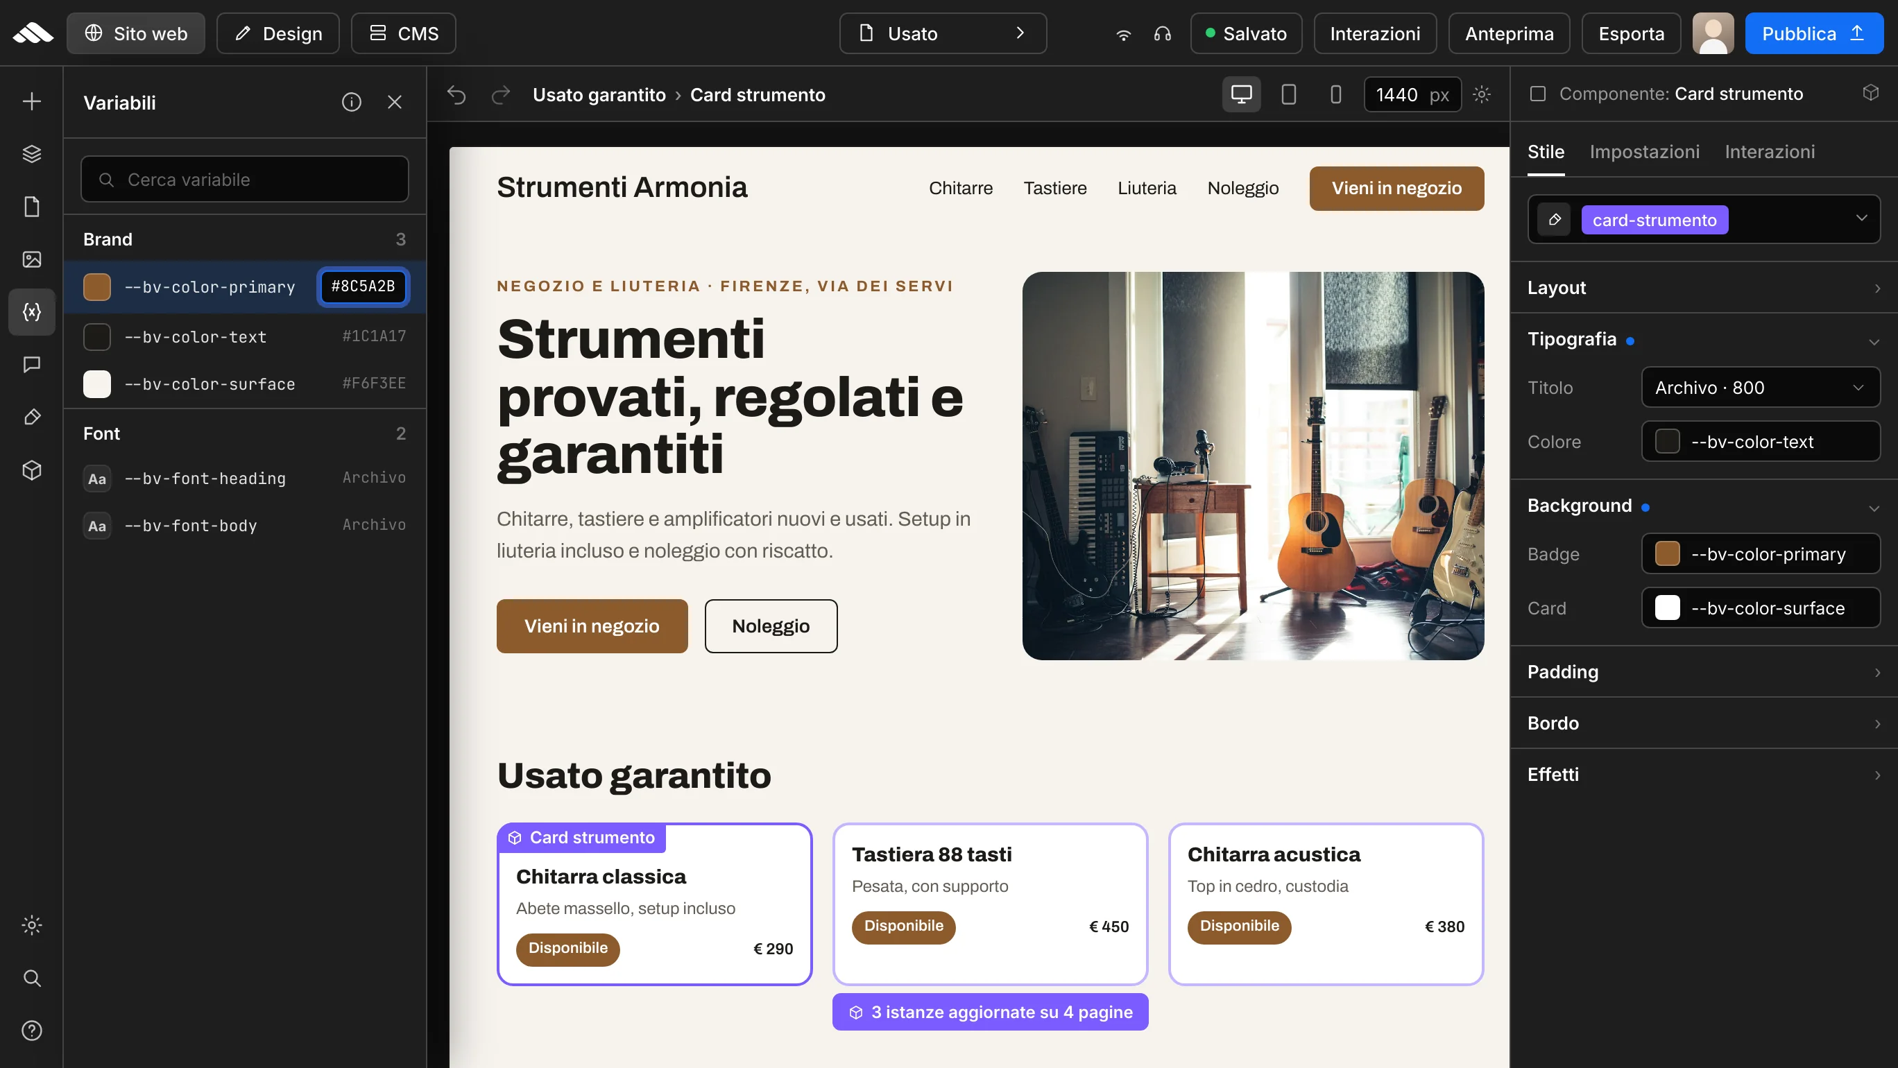Click the --bv-color-primary brown swatch in Variabili
Screen dimensions: 1898x1068
pyautogui.click(x=96, y=286)
